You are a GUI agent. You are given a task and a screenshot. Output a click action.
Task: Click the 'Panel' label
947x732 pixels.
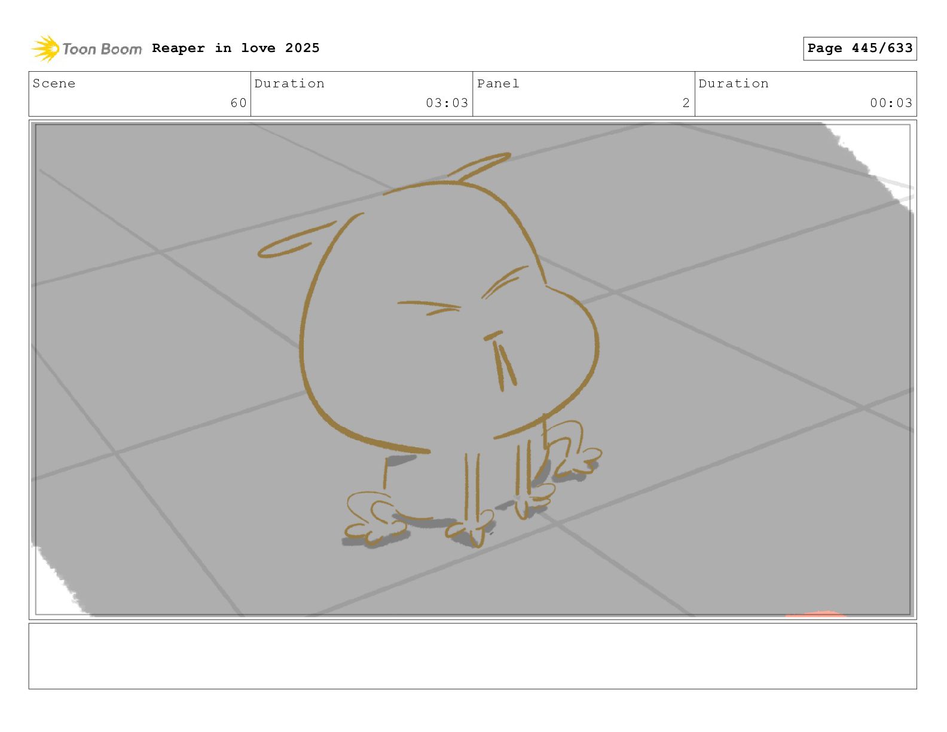click(x=498, y=84)
